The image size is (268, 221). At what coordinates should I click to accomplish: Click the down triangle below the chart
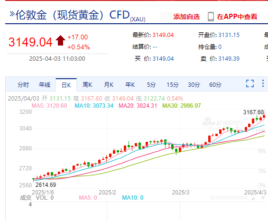tap(263, 198)
